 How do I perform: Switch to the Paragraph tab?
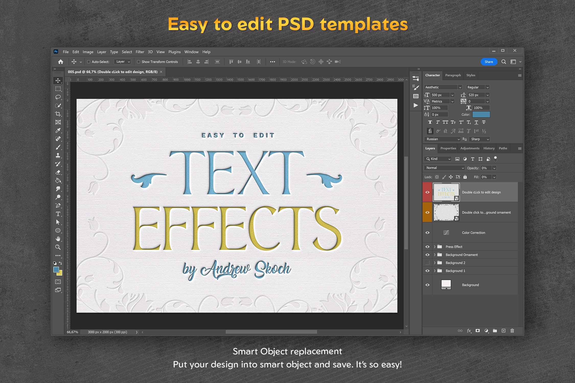pyautogui.click(x=453, y=75)
